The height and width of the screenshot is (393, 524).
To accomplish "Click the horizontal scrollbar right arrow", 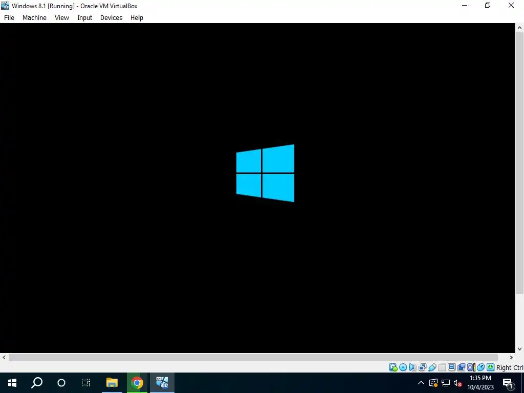I will click(x=511, y=357).
